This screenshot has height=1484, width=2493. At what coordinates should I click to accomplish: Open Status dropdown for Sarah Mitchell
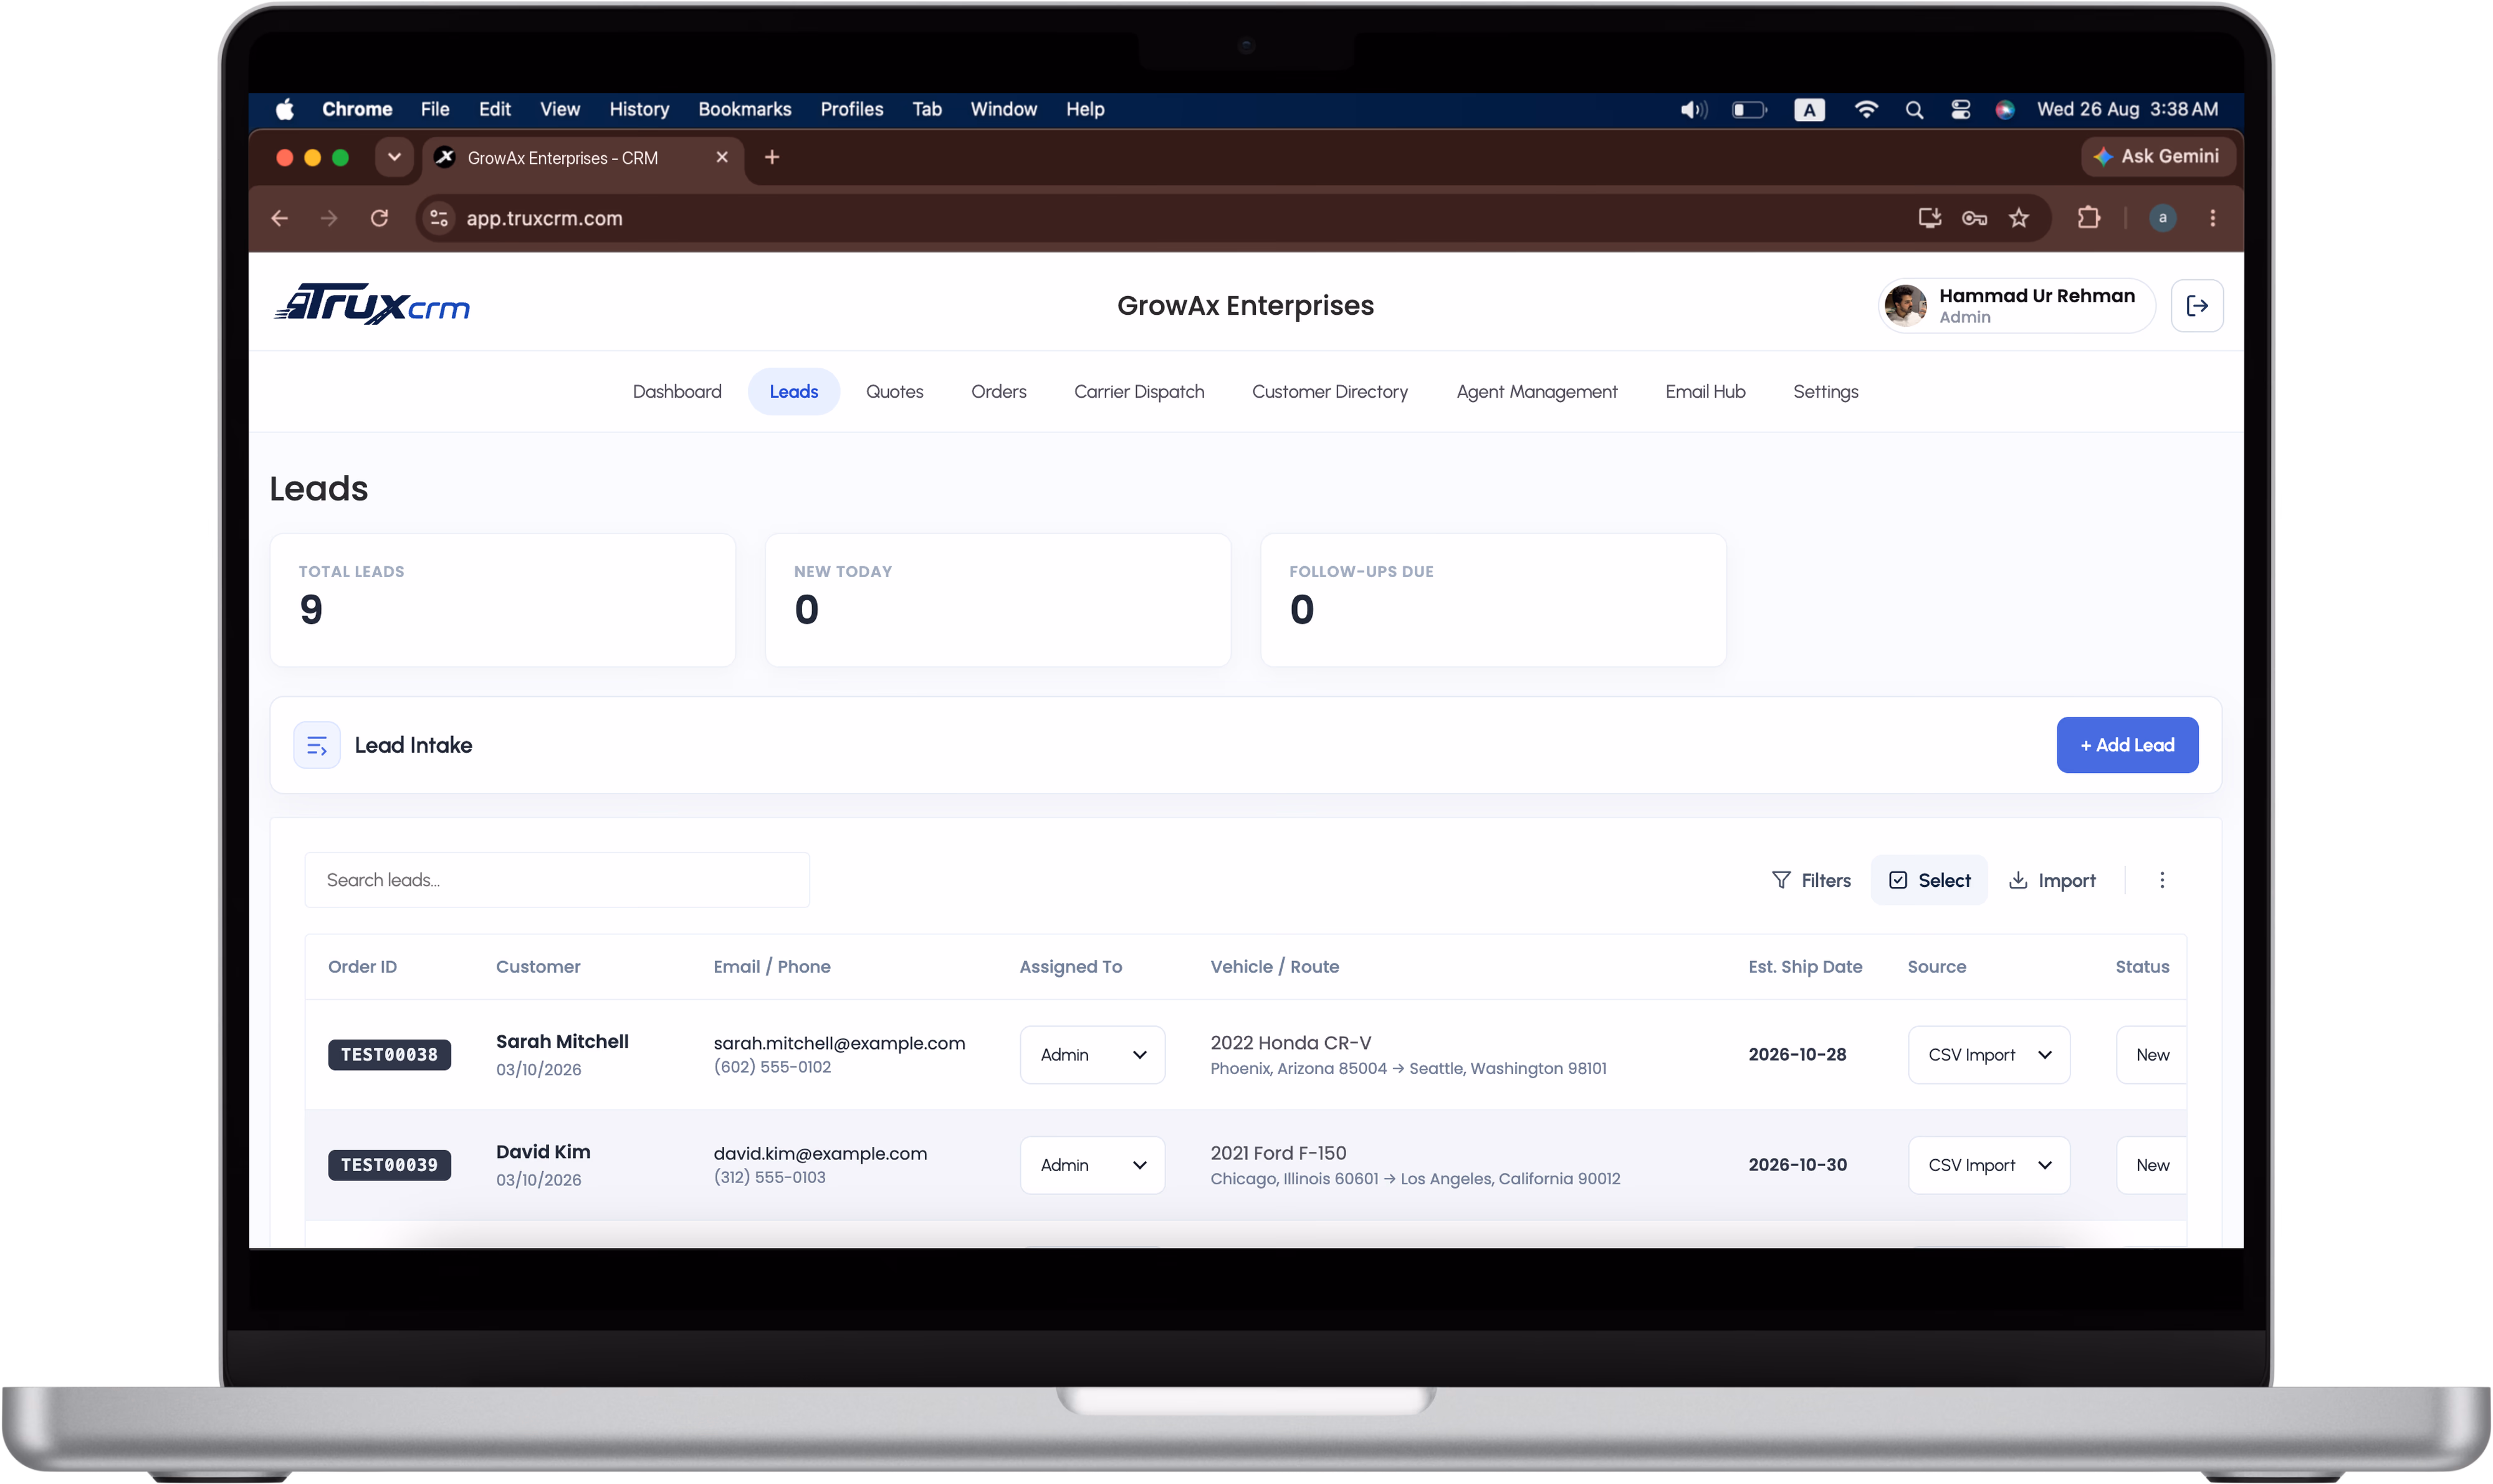coord(2151,1055)
